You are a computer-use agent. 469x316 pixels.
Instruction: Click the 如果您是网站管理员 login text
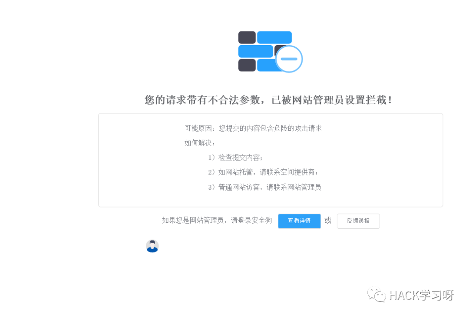[217, 221]
